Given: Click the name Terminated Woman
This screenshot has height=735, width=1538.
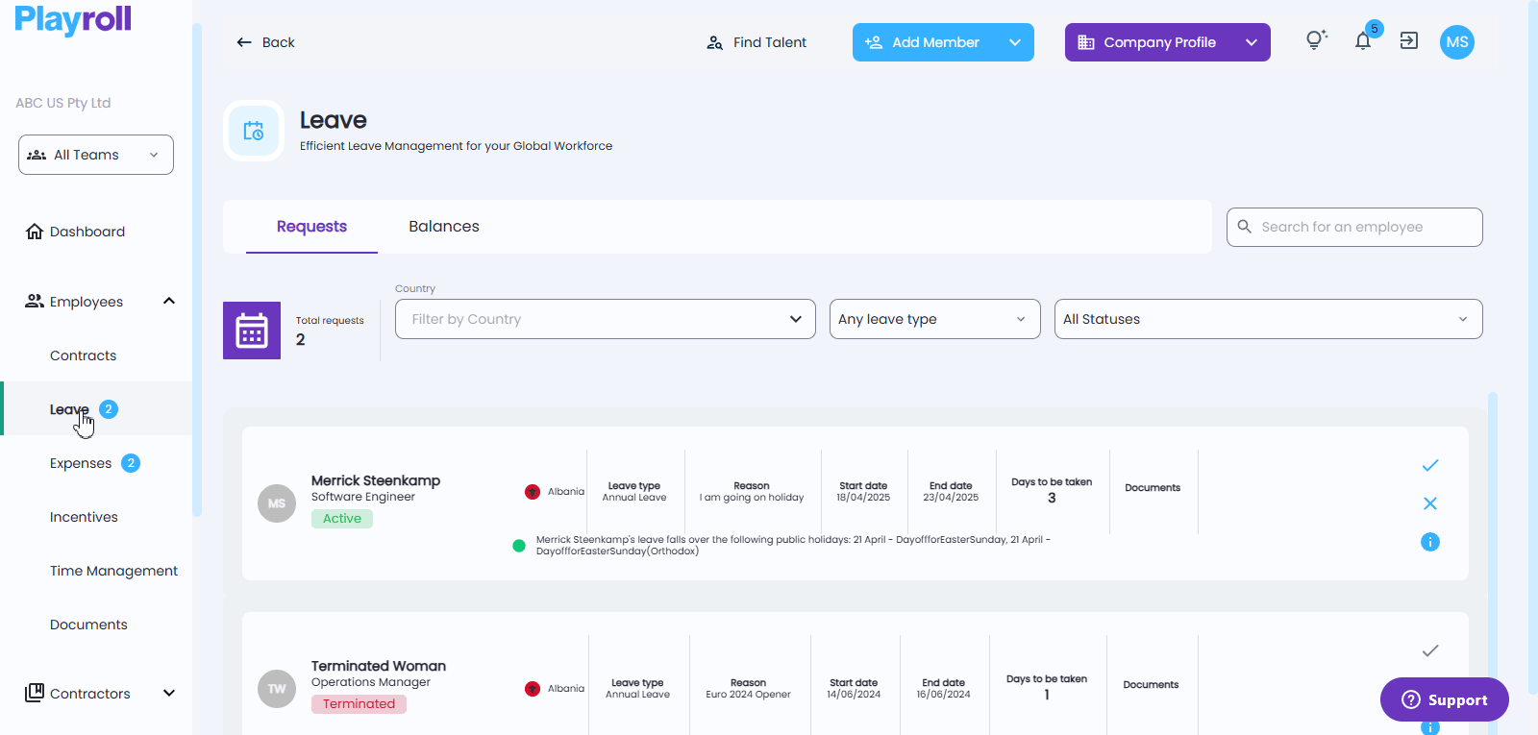Looking at the screenshot, I should tap(379, 666).
